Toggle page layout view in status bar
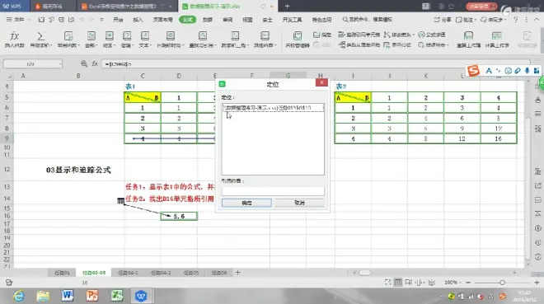Screen dimensions: 544x304 pyautogui.click(x=408, y=283)
